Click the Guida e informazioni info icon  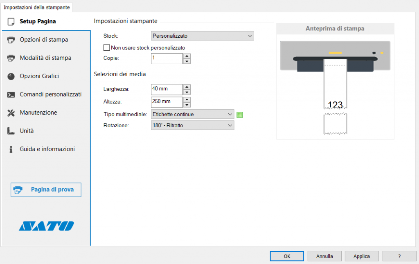click(x=11, y=149)
